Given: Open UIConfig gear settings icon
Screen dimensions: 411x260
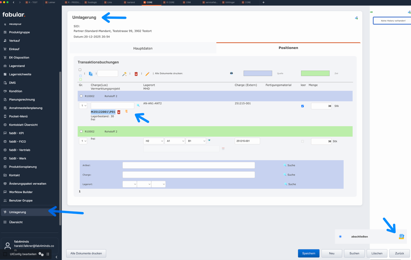Looking at the screenshot, I should 41,254.
